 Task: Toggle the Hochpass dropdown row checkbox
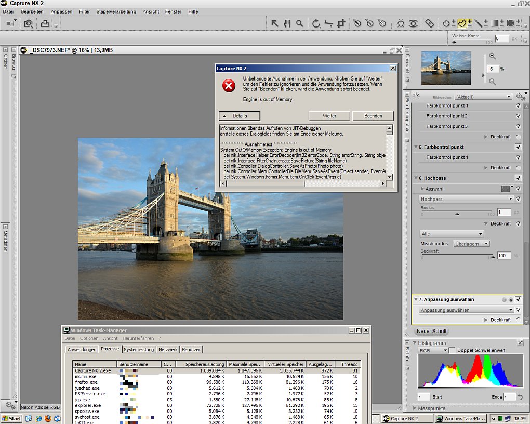518,199
